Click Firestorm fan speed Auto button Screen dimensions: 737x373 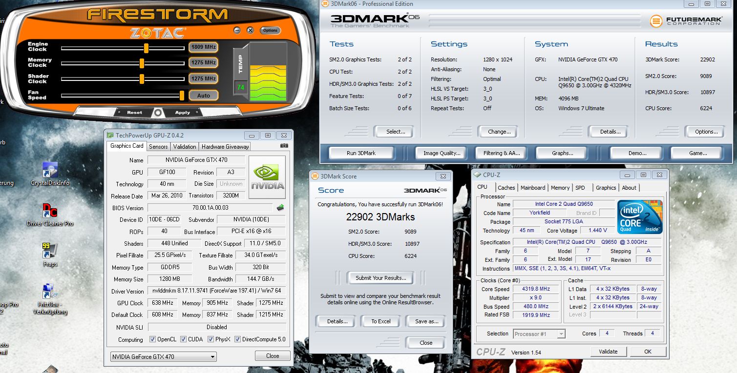pos(203,96)
